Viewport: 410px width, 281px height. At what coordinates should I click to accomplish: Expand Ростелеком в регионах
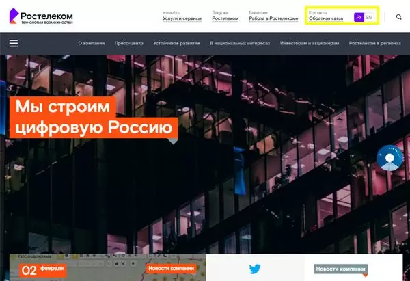pos(373,43)
